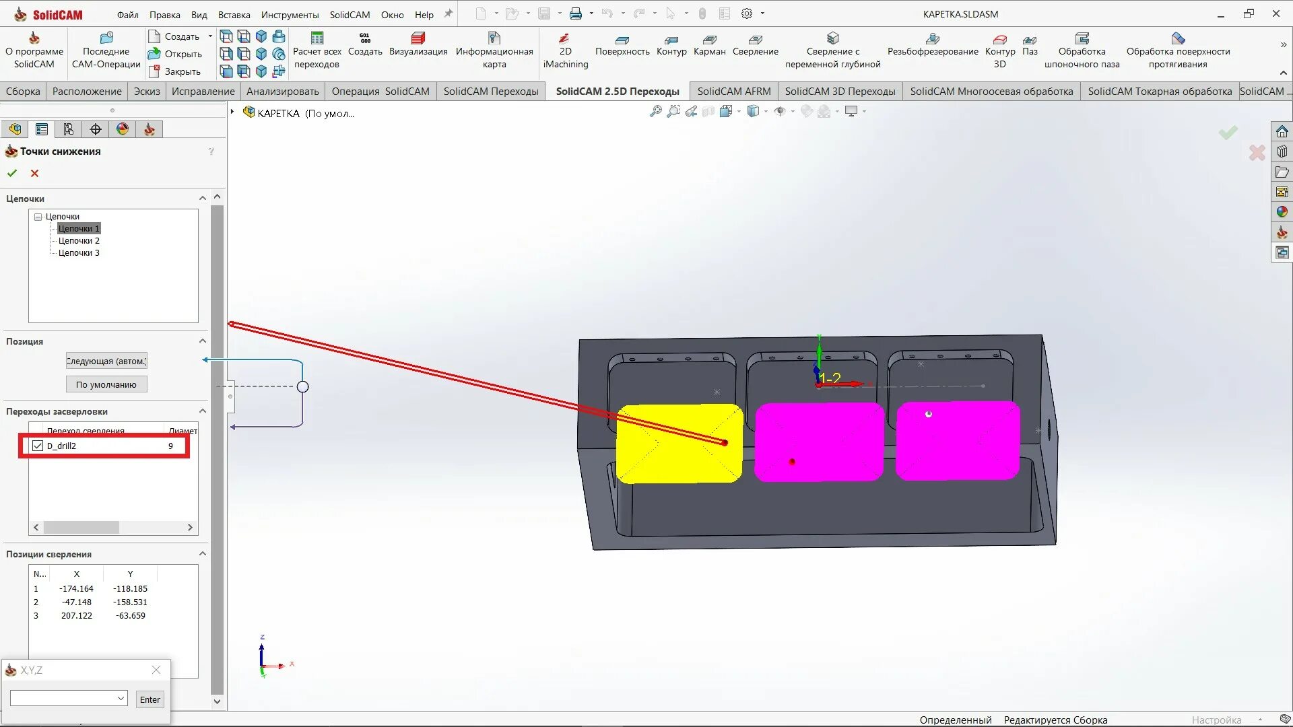
Task: Open the Создать dropdown arrow
Action: pyautogui.click(x=210, y=36)
